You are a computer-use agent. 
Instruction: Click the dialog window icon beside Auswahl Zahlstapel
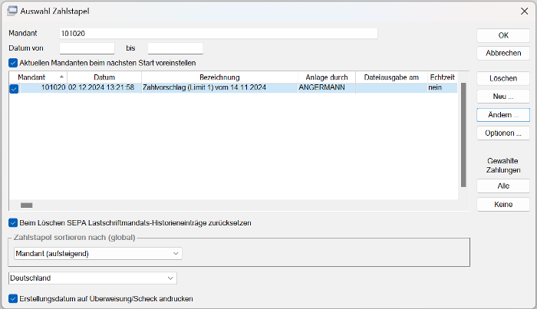pos(12,11)
